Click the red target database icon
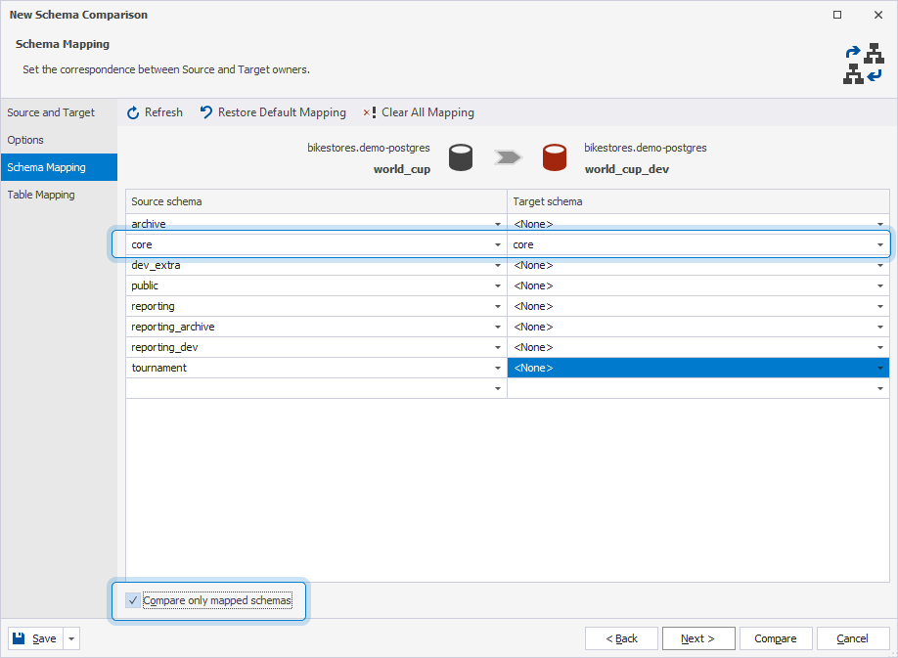 (x=555, y=158)
